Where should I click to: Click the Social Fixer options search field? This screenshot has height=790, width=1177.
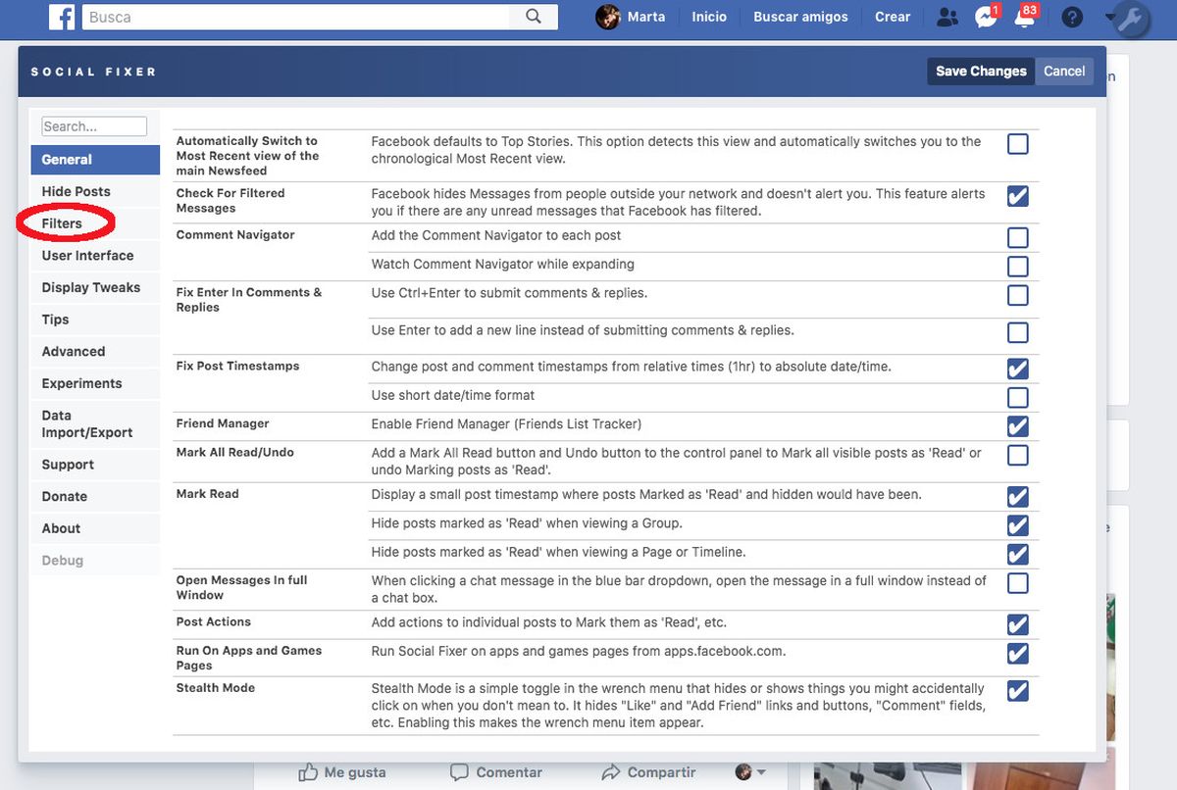(94, 126)
